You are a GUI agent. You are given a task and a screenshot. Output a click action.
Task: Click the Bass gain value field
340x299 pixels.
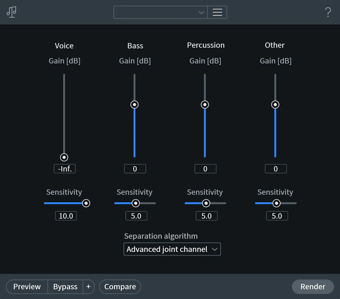click(x=135, y=169)
